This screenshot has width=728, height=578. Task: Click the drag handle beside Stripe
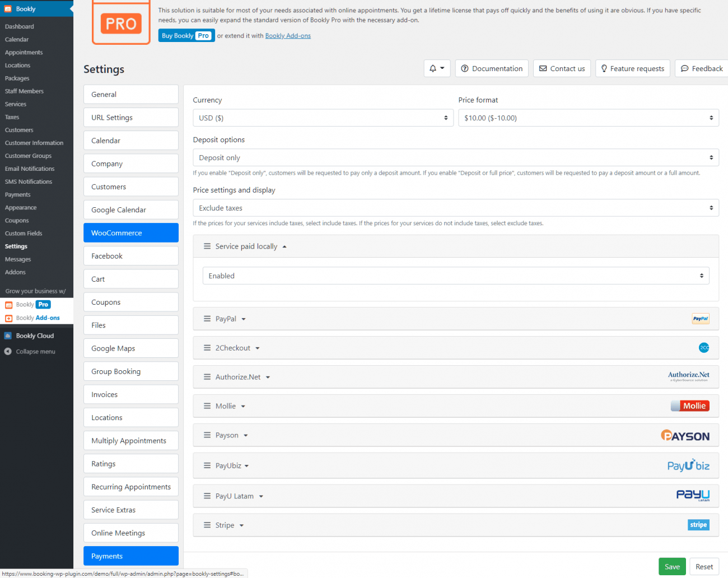tap(207, 525)
